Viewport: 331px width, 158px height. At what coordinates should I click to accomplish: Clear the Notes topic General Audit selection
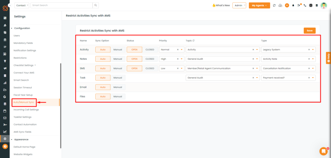tap(253, 59)
